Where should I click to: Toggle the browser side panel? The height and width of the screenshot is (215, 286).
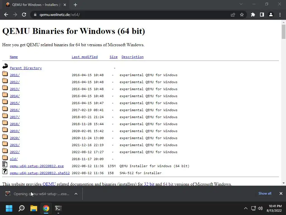262,15
